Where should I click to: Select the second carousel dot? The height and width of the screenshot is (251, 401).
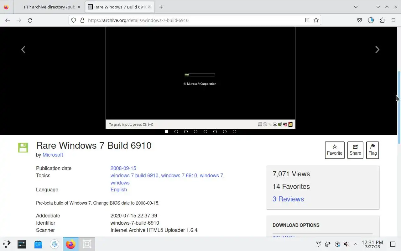(176, 131)
